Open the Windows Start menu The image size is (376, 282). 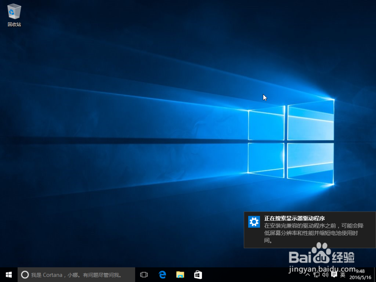pos(9,274)
